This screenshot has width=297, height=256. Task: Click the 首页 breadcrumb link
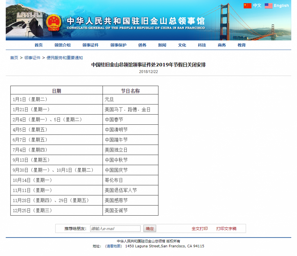click(x=14, y=58)
